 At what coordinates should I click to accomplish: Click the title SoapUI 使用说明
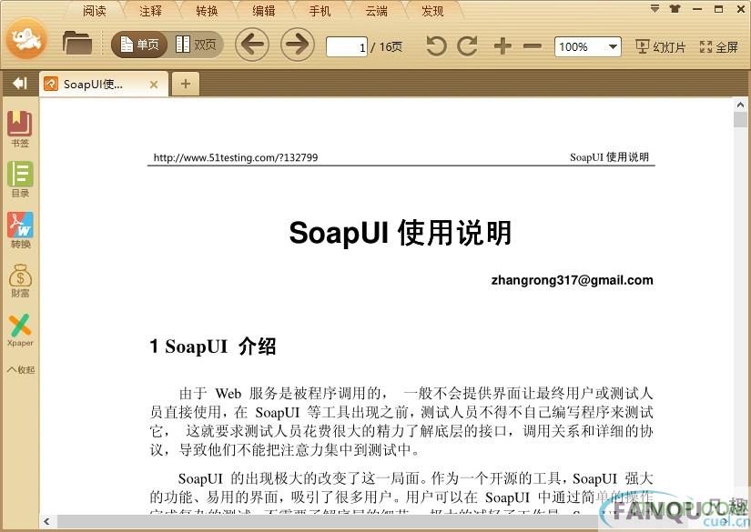point(401,233)
